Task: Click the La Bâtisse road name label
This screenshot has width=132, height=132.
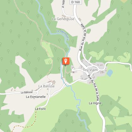Action: tap(27, 92)
